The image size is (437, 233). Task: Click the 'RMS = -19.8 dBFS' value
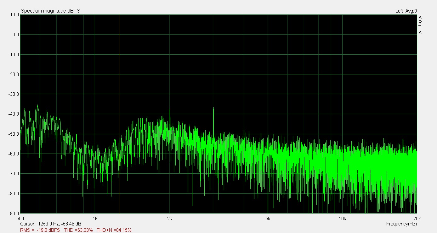pyautogui.click(x=40, y=230)
